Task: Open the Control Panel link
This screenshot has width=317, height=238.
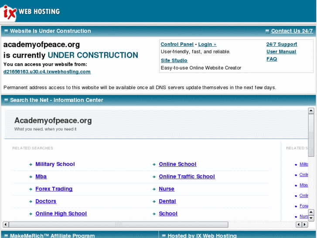Action: tap(177, 45)
